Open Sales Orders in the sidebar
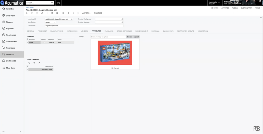 click(11, 41)
